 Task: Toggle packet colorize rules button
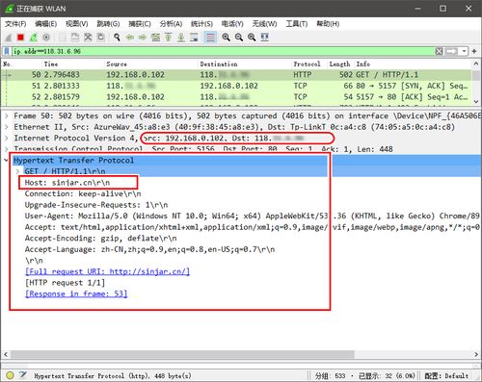(210, 38)
